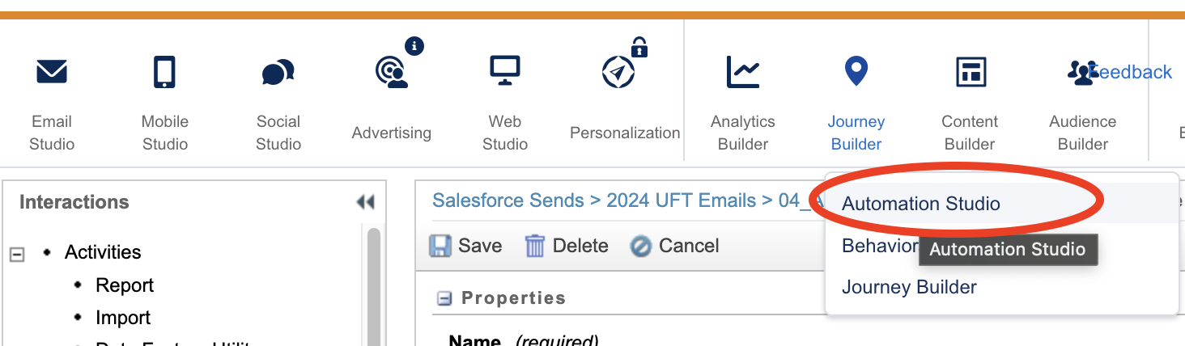The height and width of the screenshot is (346, 1185).
Task: Open Audience Builder people icon
Action: (1081, 73)
